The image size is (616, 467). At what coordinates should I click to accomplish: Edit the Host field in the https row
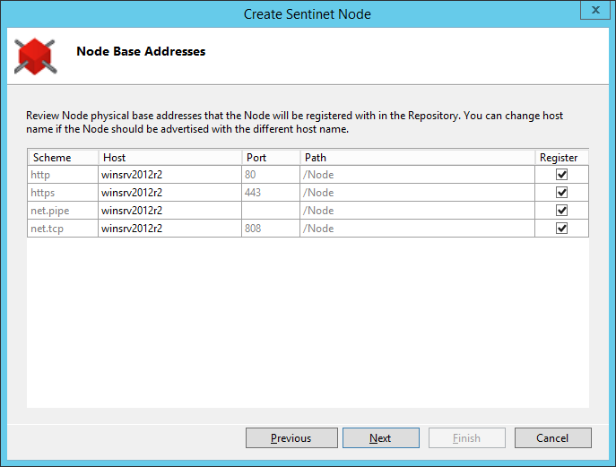pyautogui.click(x=169, y=193)
